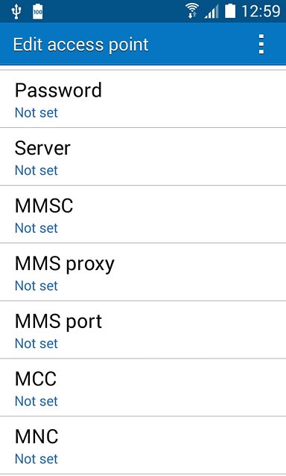Tap the Wi-Fi signal status icon
286x476 pixels.
(191, 12)
